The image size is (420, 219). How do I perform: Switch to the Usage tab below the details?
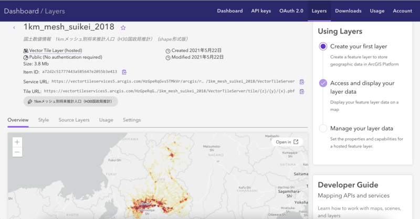coord(106,120)
